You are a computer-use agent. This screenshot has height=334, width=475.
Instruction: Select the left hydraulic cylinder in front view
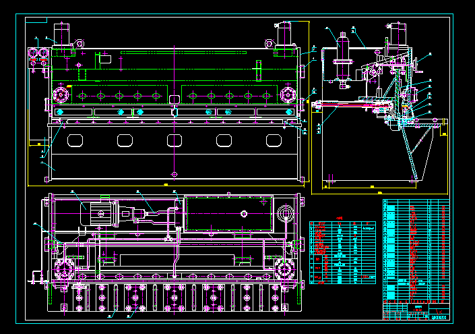click(x=62, y=35)
